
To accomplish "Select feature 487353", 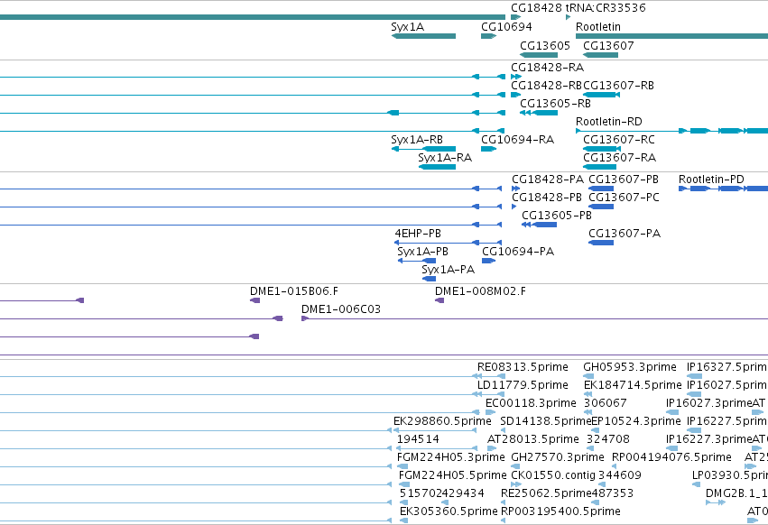I will coord(613,494).
